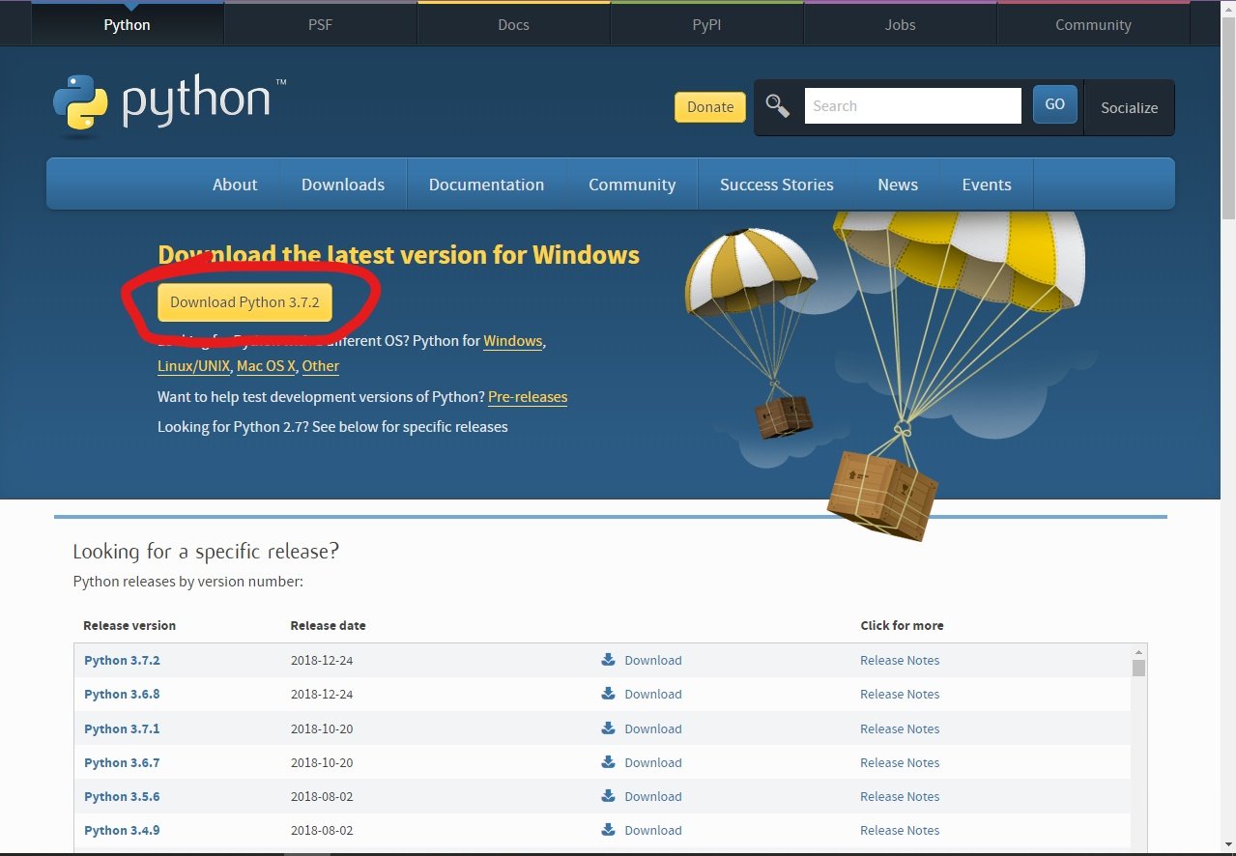The image size is (1236, 856).
Task: Open the Events menu
Action: (x=987, y=185)
